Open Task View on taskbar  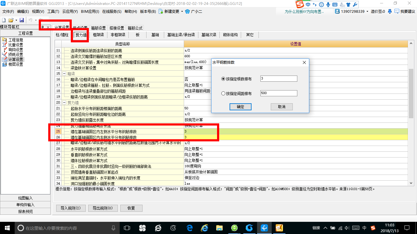pyautogui.click(x=127, y=228)
